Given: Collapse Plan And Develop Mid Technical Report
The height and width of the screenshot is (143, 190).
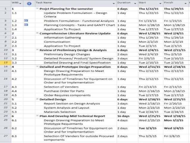Looking at the screenshot, I should click(x=37, y=116).
